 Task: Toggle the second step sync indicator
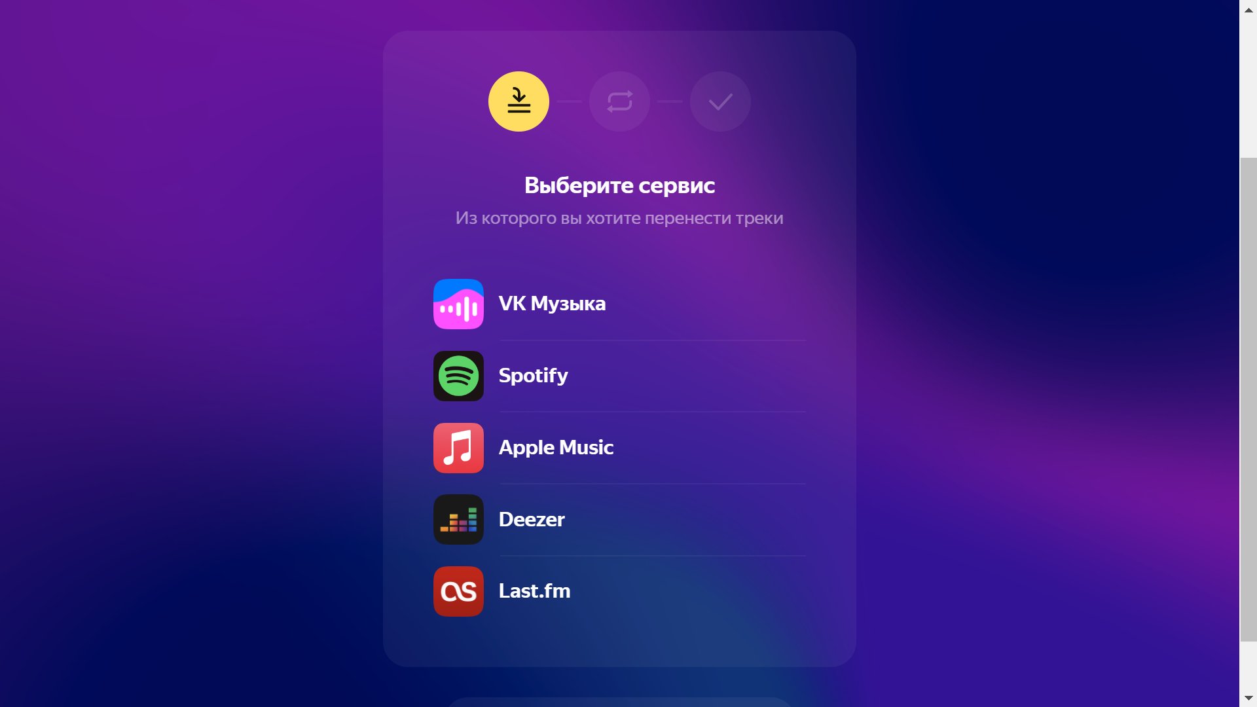619,101
